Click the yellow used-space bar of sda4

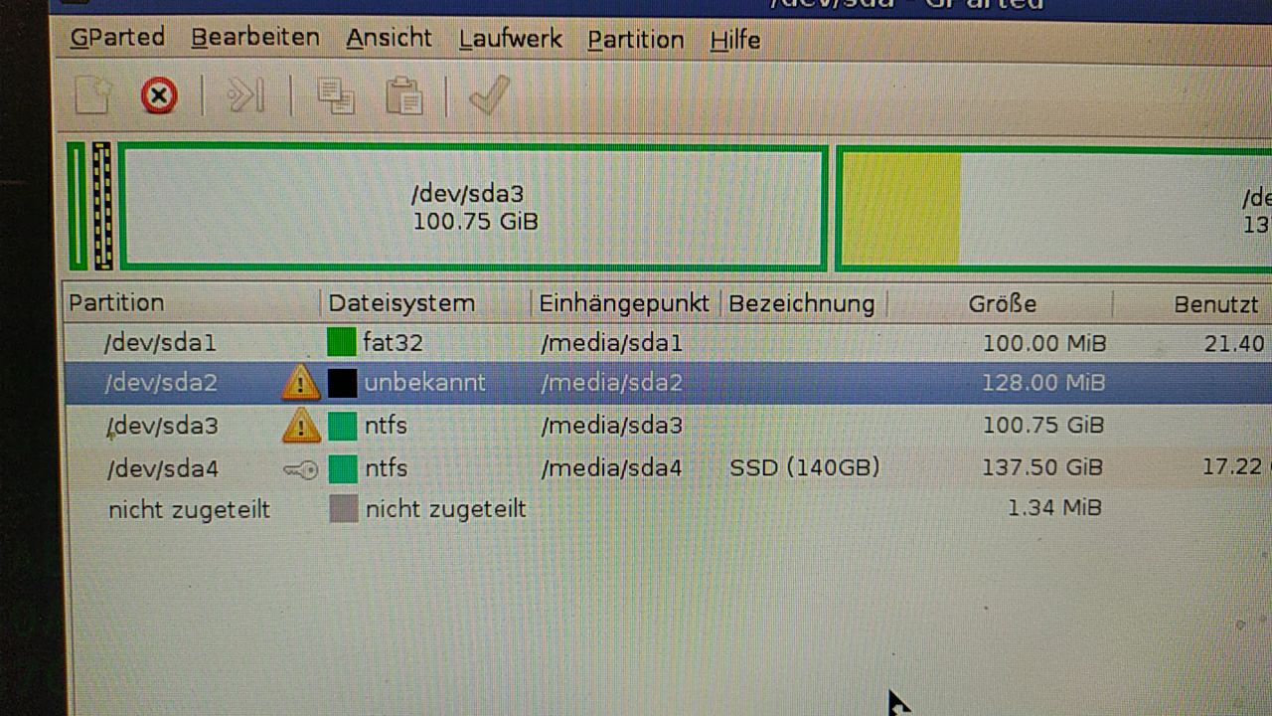pyautogui.click(x=902, y=208)
